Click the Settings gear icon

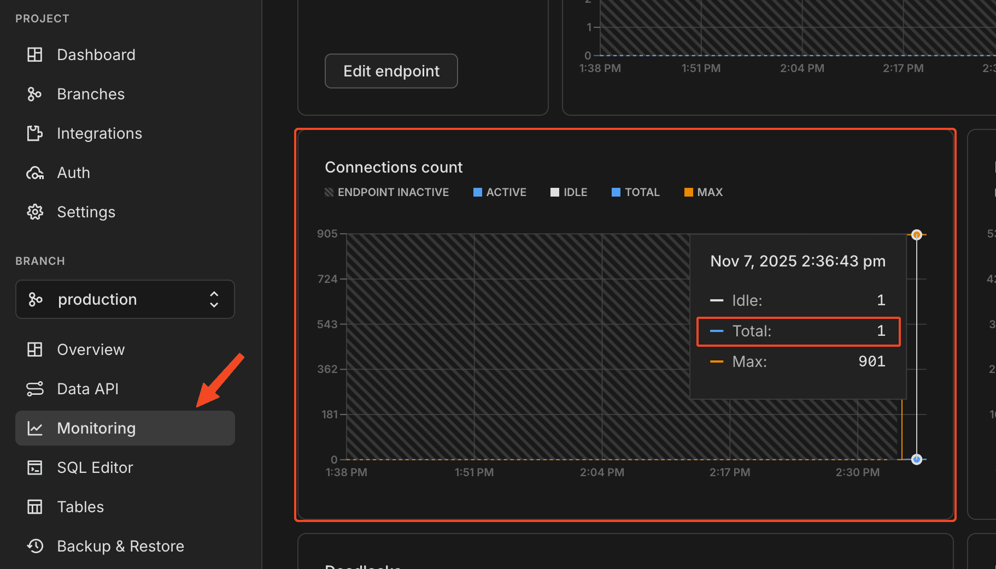(x=34, y=212)
